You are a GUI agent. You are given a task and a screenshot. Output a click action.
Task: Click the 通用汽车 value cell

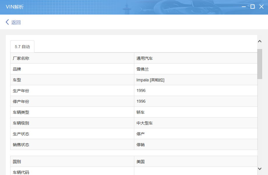(x=196, y=58)
